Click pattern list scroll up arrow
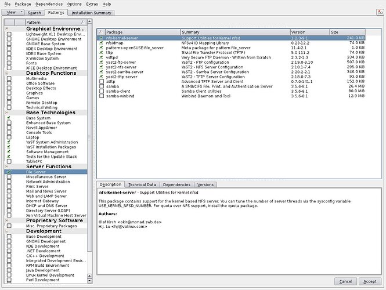Screen dimensions: 386x290 click(89, 21)
